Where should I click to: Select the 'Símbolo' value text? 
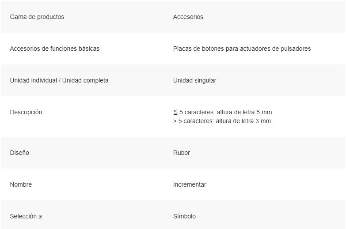pyautogui.click(x=184, y=216)
